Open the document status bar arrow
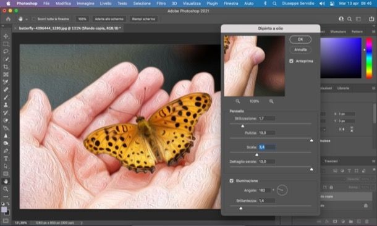This screenshot has height=226, width=377. point(82,223)
